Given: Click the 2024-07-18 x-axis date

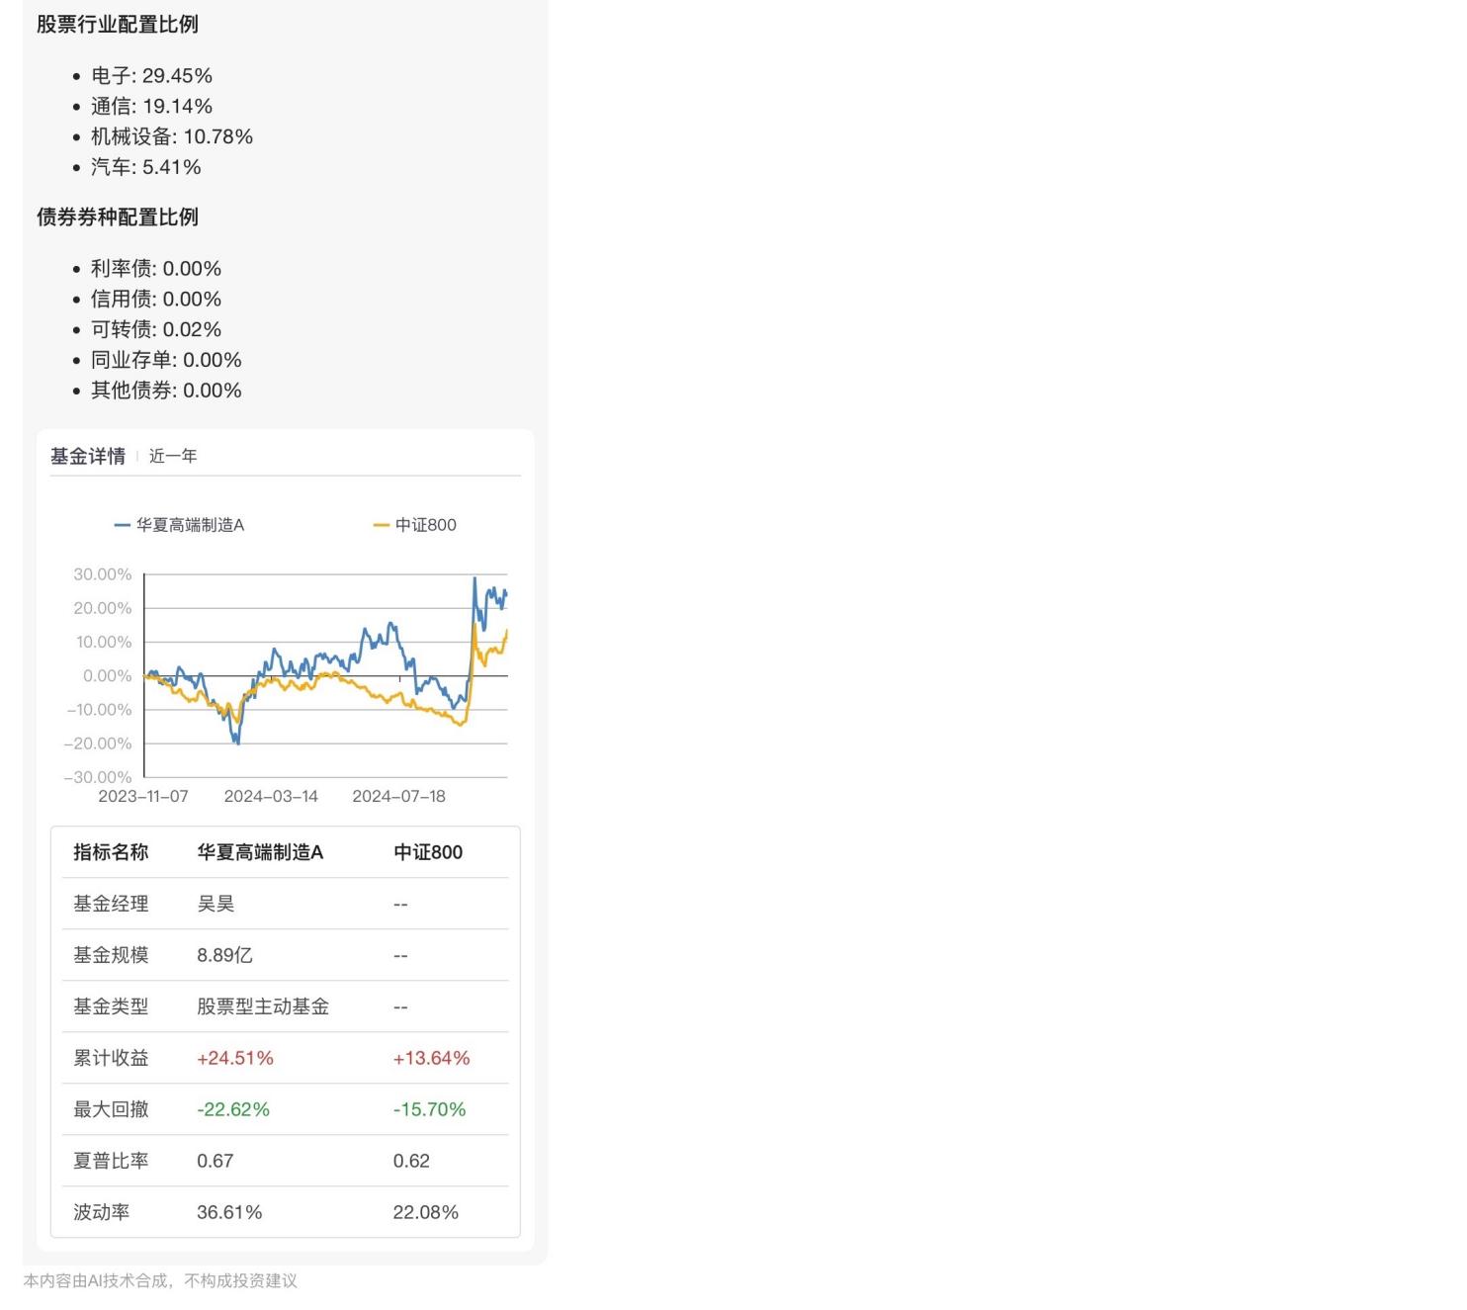Looking at the screenshot, I should 399,796.
